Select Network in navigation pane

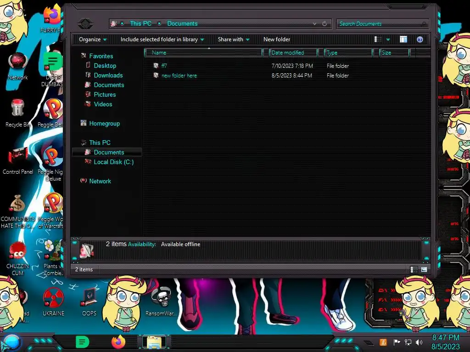100,181
